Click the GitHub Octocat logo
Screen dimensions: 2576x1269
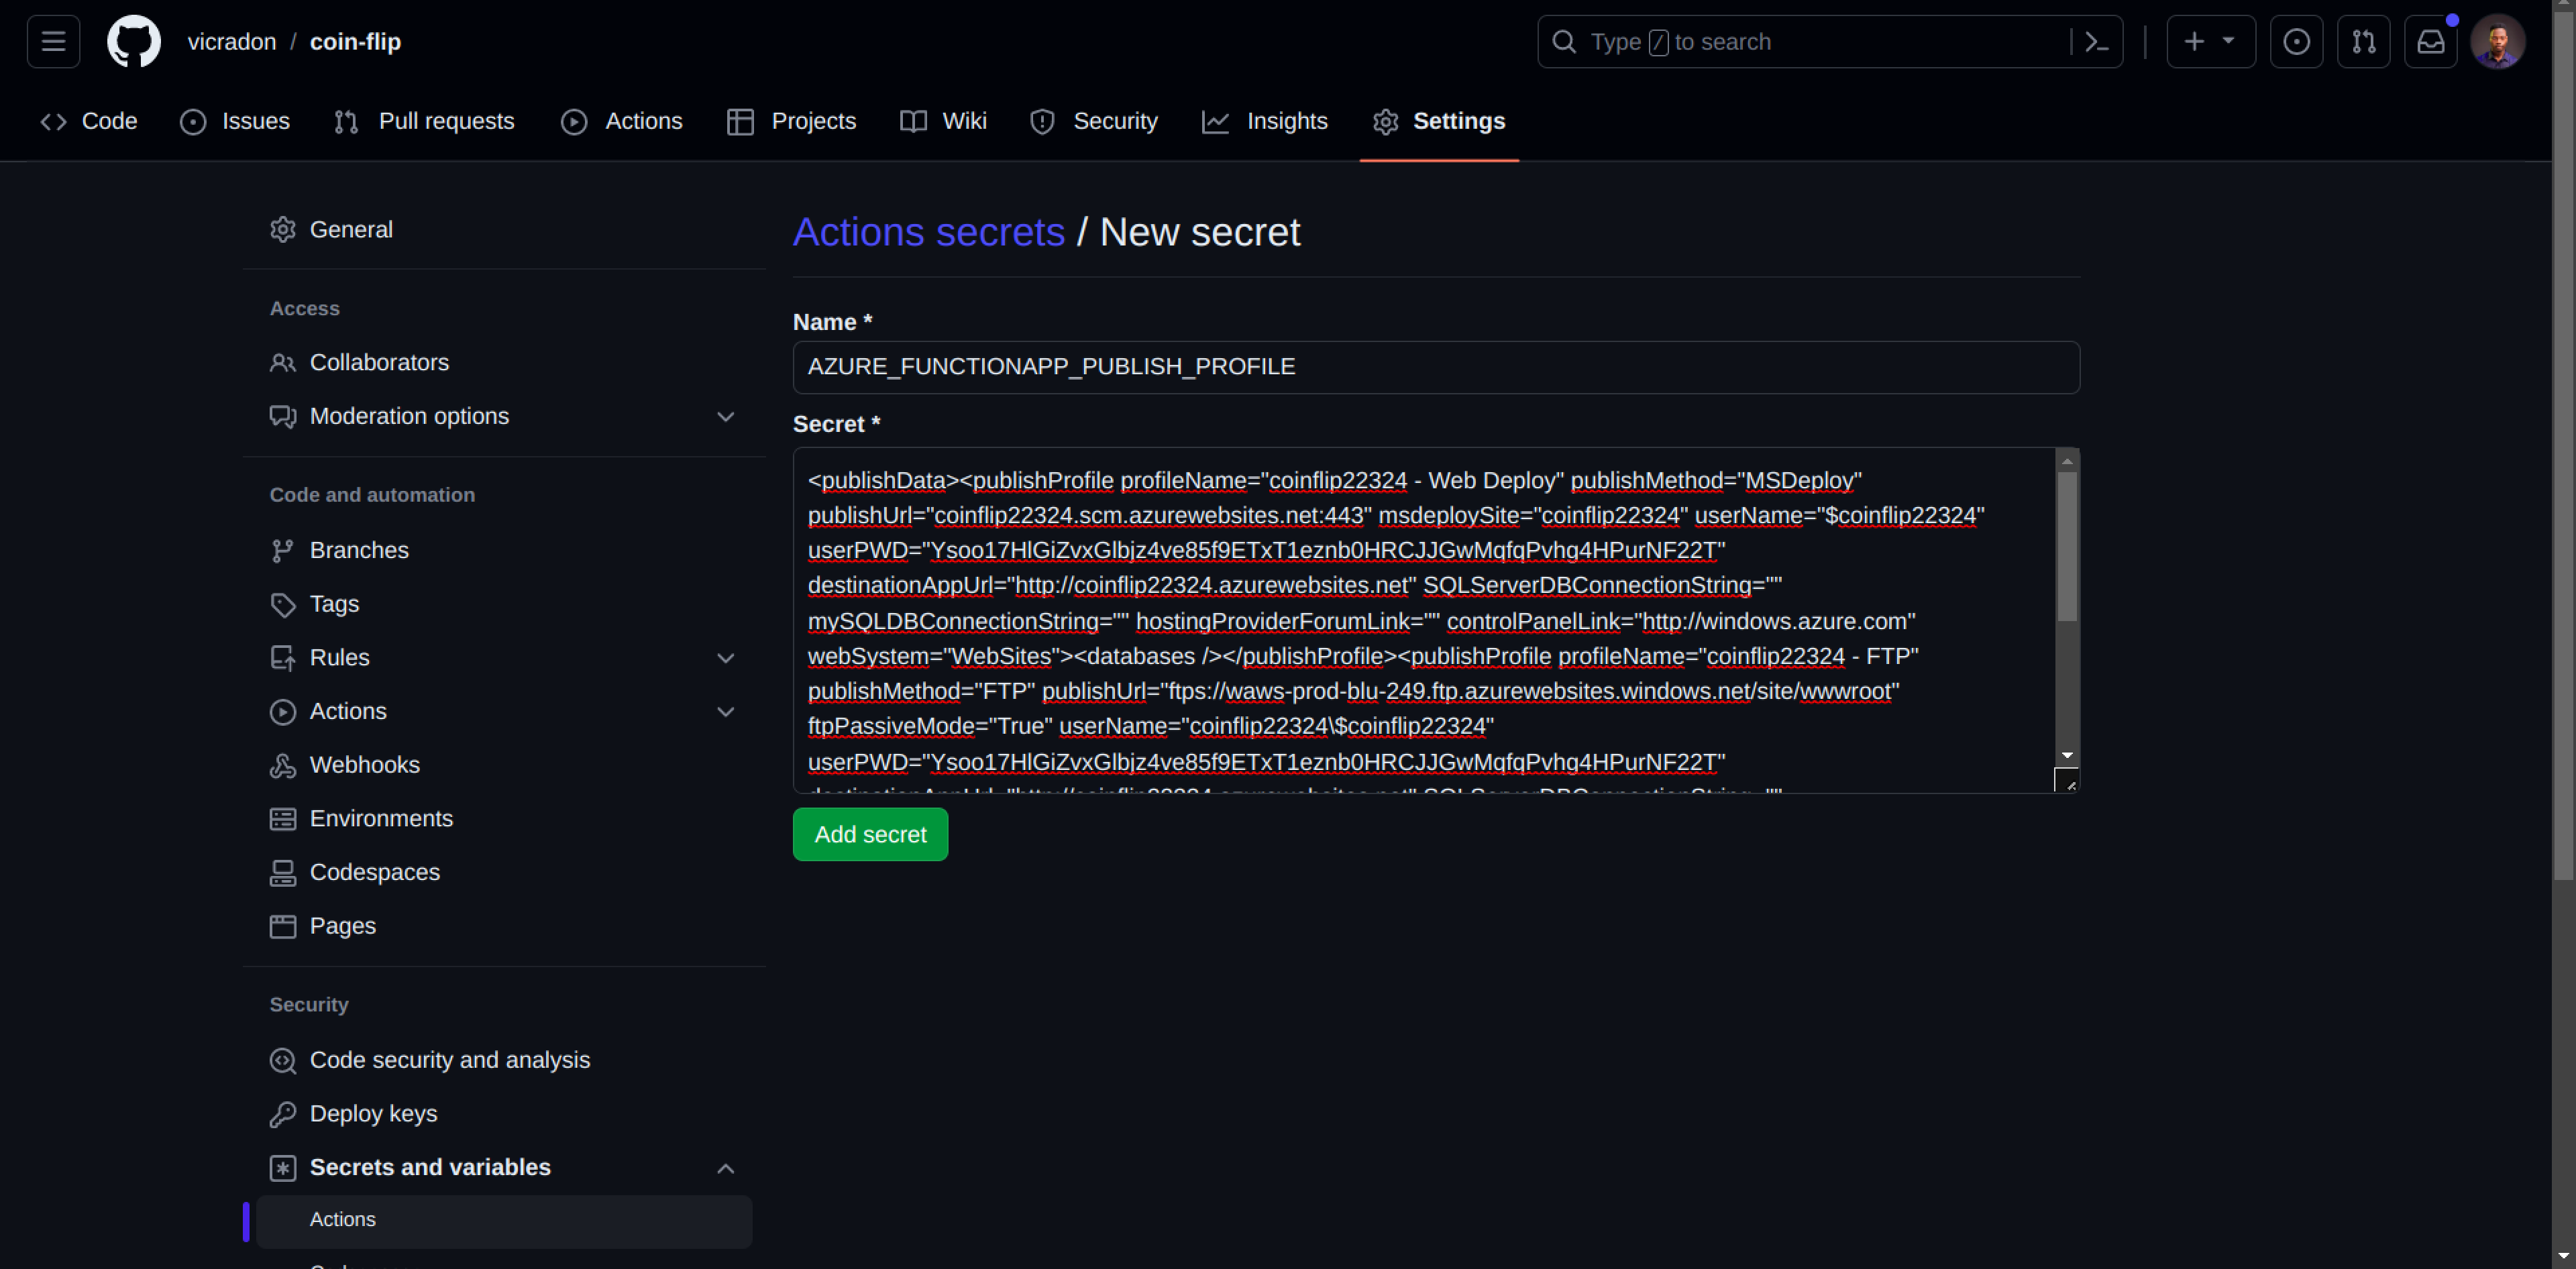[x=133, y=42]
